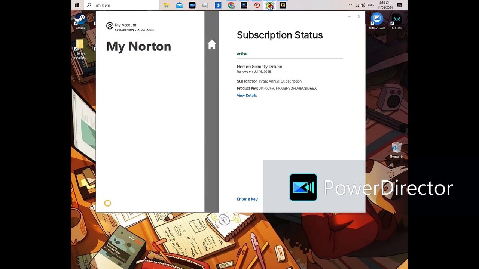This screenshot has height=269, width=479.
Task: Select the Steam desktop shortcut
Action: point(80,22)
